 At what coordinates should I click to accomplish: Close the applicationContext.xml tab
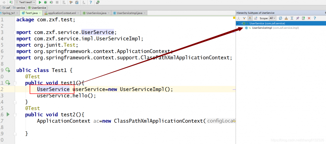[x=78, y=13]
